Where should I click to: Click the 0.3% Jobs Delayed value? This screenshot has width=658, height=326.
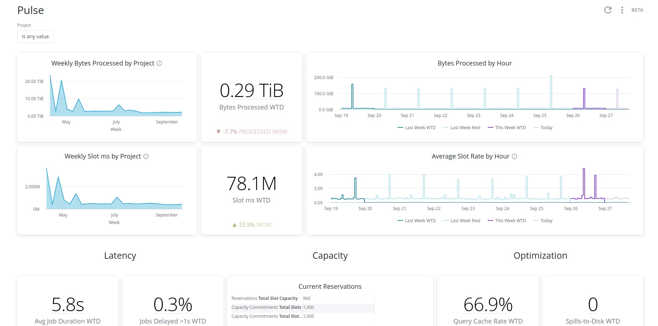[x=173, y=305]
